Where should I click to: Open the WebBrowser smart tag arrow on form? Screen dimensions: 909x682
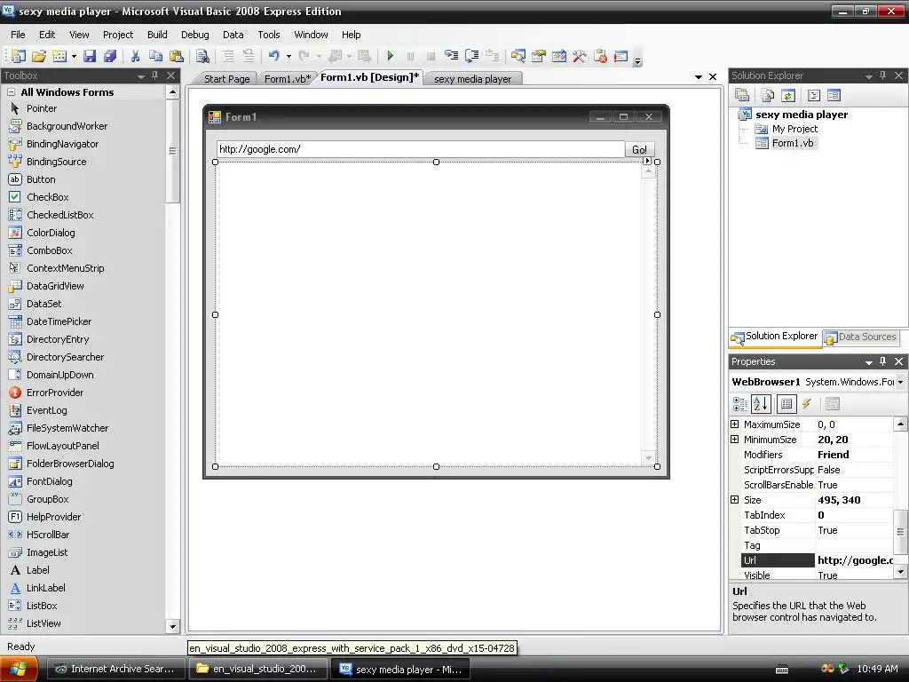[x=647, y=162]
